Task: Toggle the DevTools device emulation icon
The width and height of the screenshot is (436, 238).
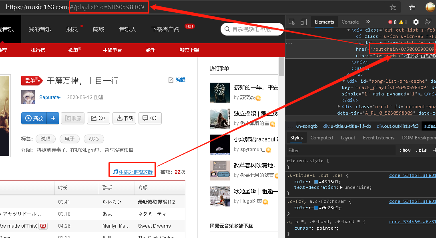Action: (303, 22)
